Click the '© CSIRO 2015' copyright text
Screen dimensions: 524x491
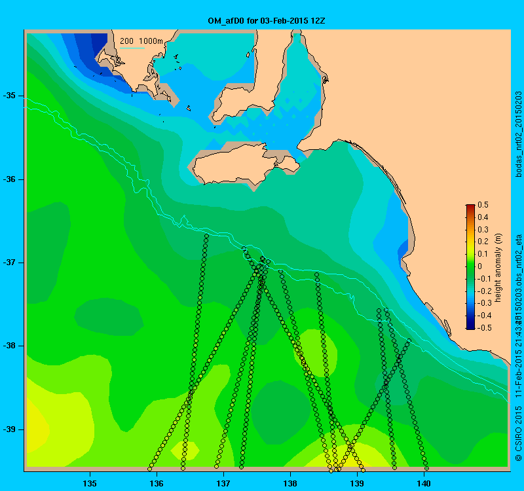(518, 433)
